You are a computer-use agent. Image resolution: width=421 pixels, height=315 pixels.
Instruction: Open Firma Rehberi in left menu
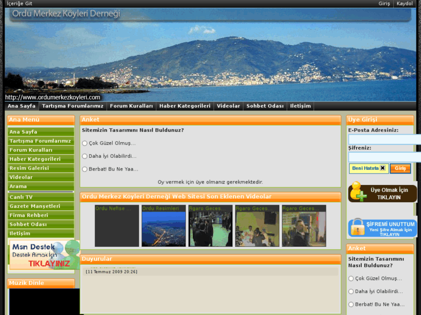click(41, 215)
